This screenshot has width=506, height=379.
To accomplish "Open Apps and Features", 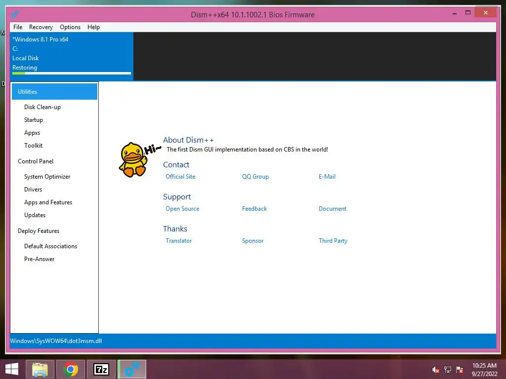I will point(48,202).
